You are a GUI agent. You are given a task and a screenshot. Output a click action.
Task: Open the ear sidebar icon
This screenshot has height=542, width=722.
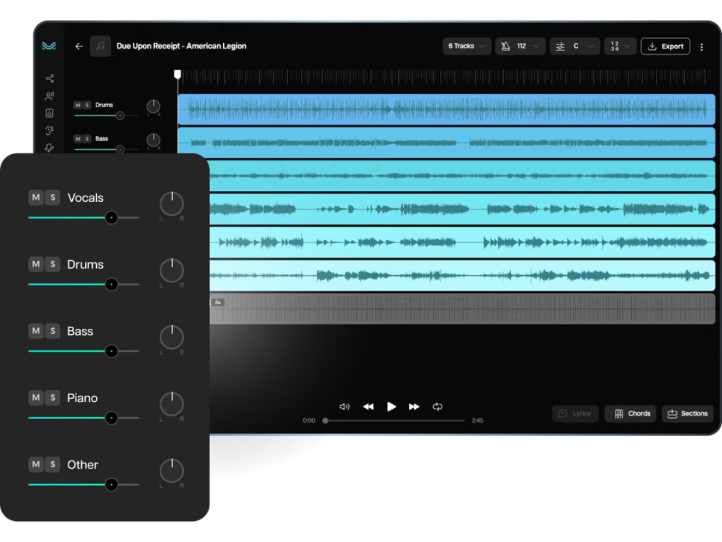(49, 131)
